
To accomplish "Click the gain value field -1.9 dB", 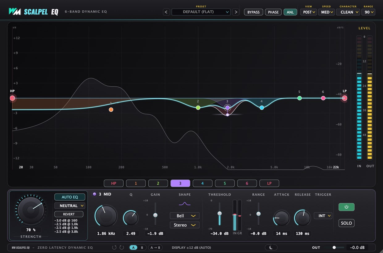I will tap(155, 234).
